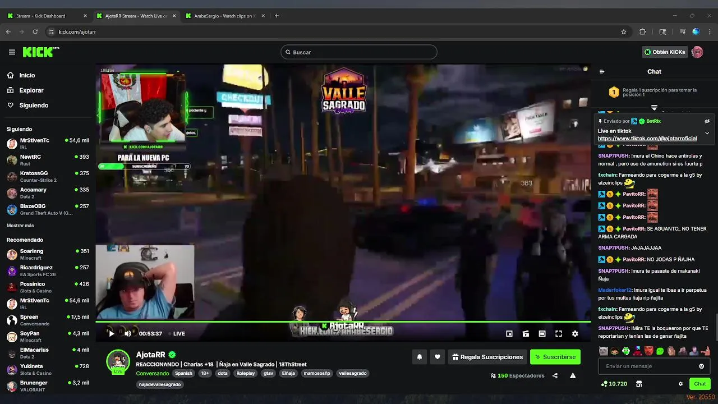The height and width of the screenshot is (404, 718).
Task: Open the Obtén KICKs button
Action: pos(665,52)
